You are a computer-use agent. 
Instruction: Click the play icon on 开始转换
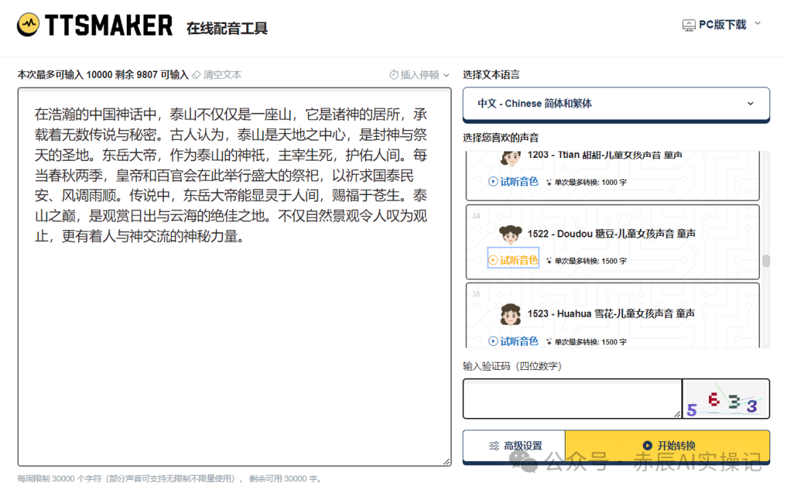[x=648, y=446]
